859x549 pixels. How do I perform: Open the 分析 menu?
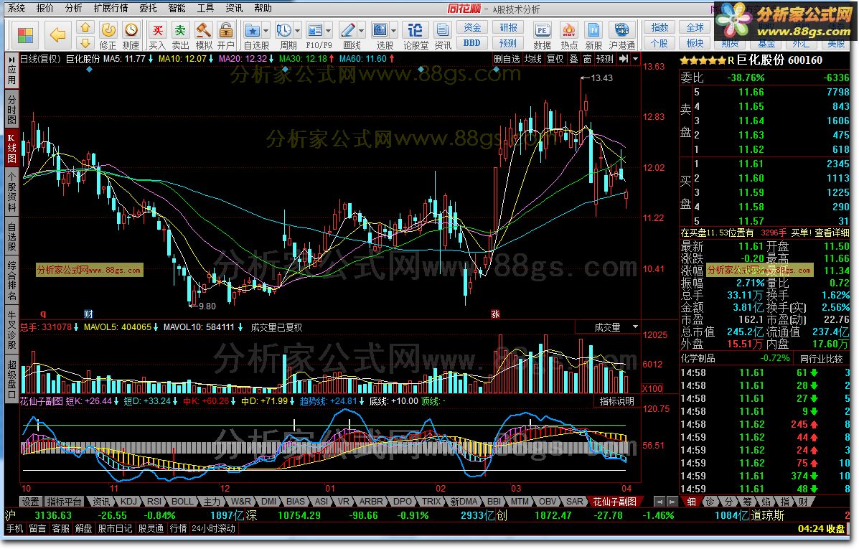tap(73, 8)
